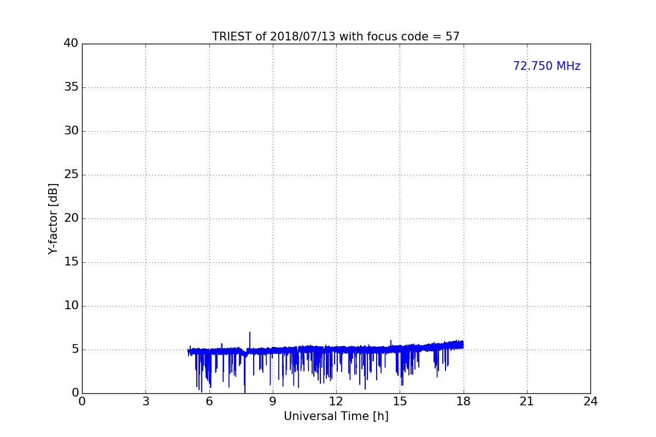Click y-axis tick label '35'
The image size is (656, 437).
tap(71, 87)
